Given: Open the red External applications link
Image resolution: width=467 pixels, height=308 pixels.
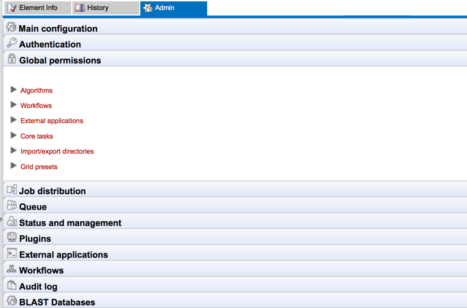Looking at the screenshot, I should tap(52, 121).
